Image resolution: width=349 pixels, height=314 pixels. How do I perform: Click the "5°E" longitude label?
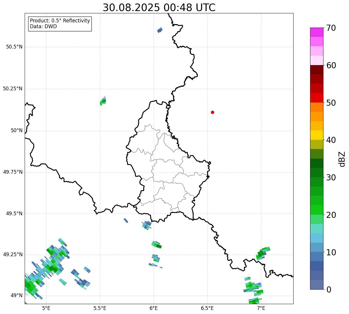(x=46, y=308)
